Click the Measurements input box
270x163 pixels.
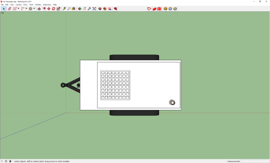255,161
